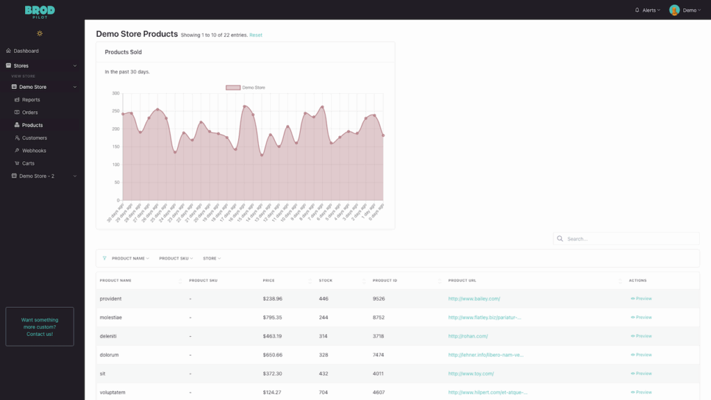Click the Customers icon in sidebar

[x=17, y=138]
